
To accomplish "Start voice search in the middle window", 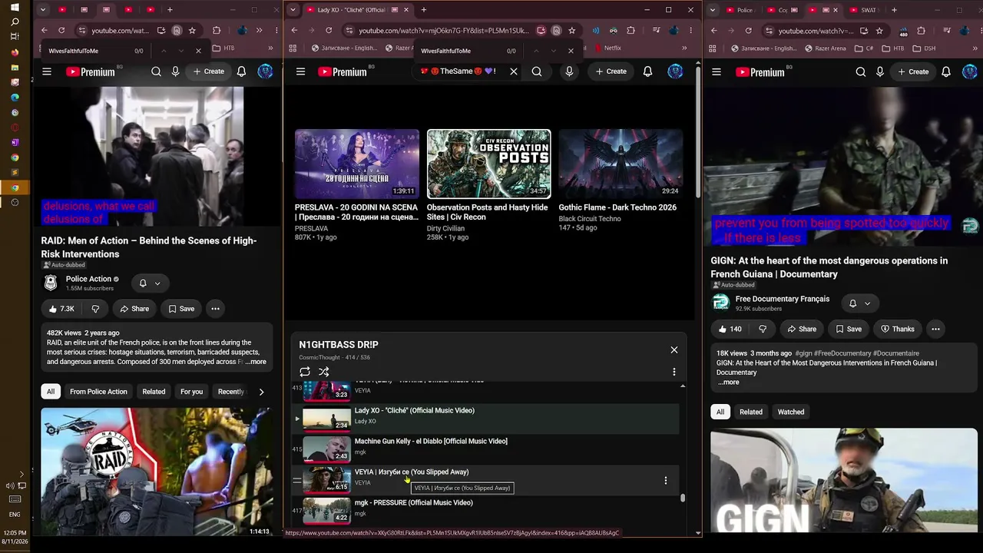I will tap(569, 71).
